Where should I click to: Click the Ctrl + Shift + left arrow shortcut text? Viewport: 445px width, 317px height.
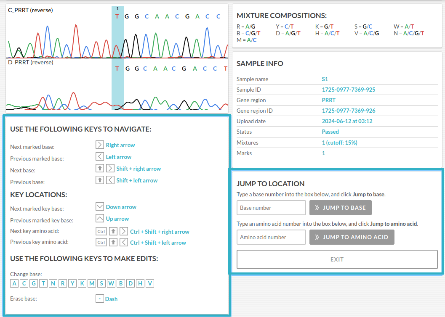click(x=158, y=243)
